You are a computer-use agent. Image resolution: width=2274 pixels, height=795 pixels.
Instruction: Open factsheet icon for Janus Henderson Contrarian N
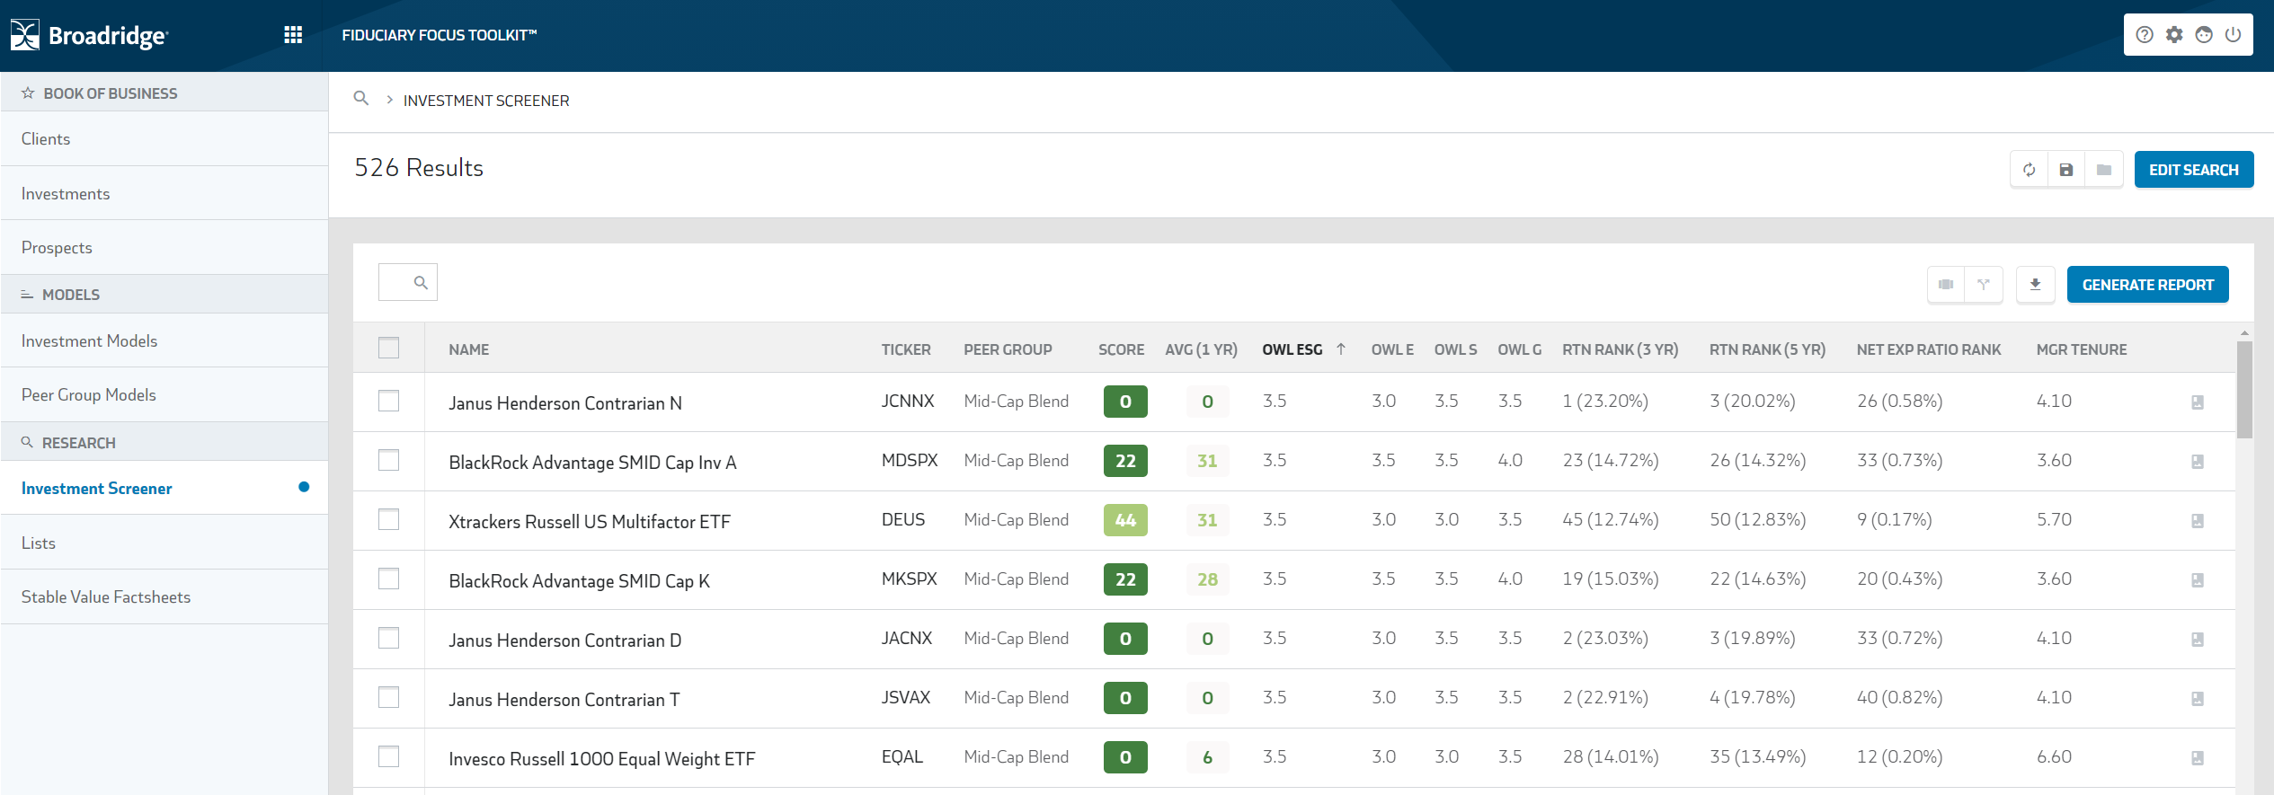[x=2198, y=402]
